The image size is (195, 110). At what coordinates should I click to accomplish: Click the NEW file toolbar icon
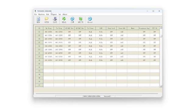pyautogui.click(x=38, y=20)
